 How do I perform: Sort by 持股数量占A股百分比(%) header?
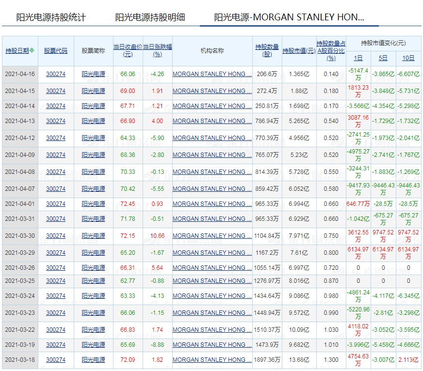[x=331, y=51]
